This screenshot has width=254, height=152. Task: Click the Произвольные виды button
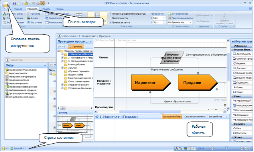(180, 18)
